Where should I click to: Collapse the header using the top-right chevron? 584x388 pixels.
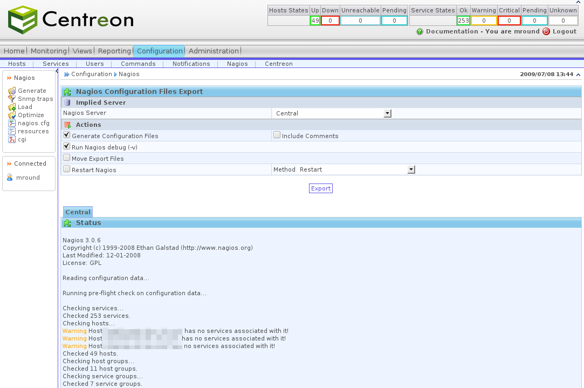click(578, 74)
